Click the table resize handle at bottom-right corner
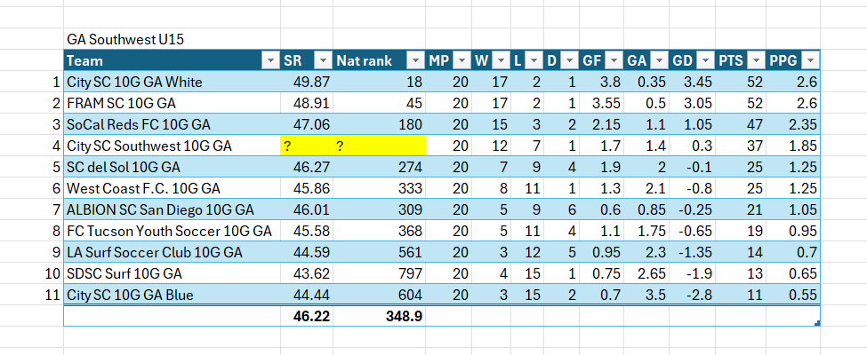867x355 pixels. point(817,324)
